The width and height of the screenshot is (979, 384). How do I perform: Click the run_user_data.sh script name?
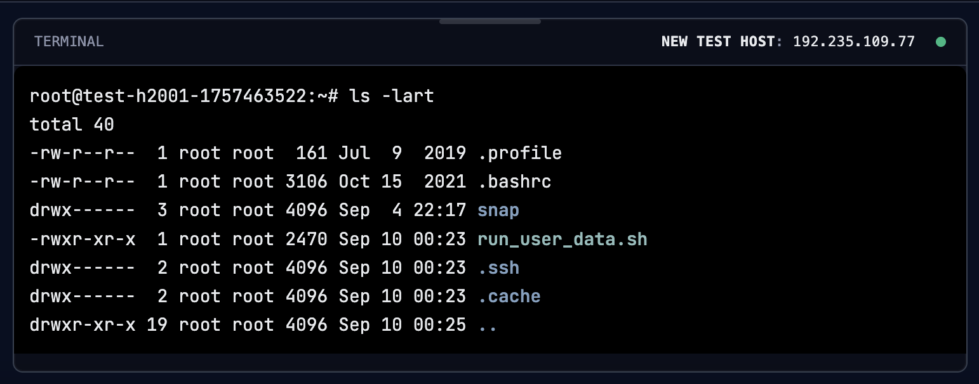click(562, 240)
